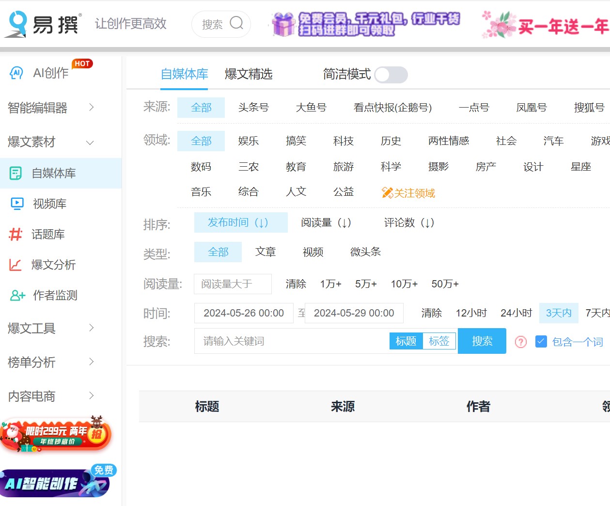Uncheck the 包含一个词 checkbox
The height and width of the screenshot is (506, 610).
pyautogui.click(x=541, y=341)
